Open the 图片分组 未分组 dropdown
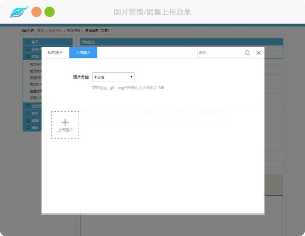305x236 pixels. tap(113, 77)
